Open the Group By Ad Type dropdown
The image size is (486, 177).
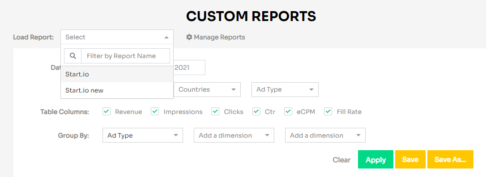(x=143, y=135)
